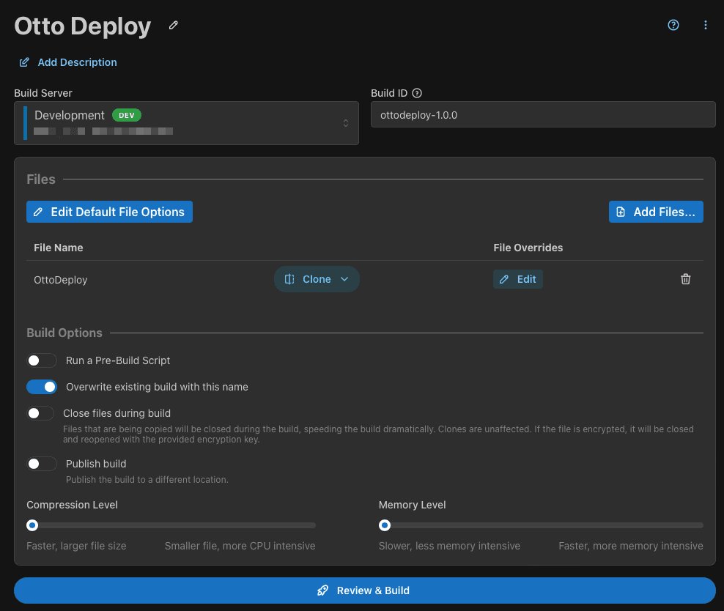Open the three-dot more options menu

tap(706, 25)
